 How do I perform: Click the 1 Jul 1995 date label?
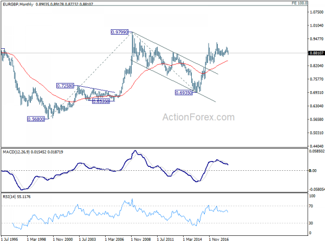coord(10,239)
